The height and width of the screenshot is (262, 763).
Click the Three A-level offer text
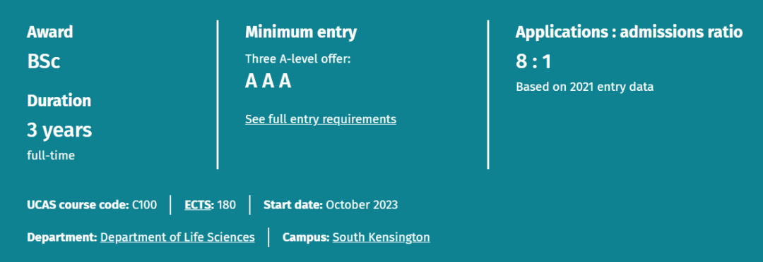(x=298, y=59)
